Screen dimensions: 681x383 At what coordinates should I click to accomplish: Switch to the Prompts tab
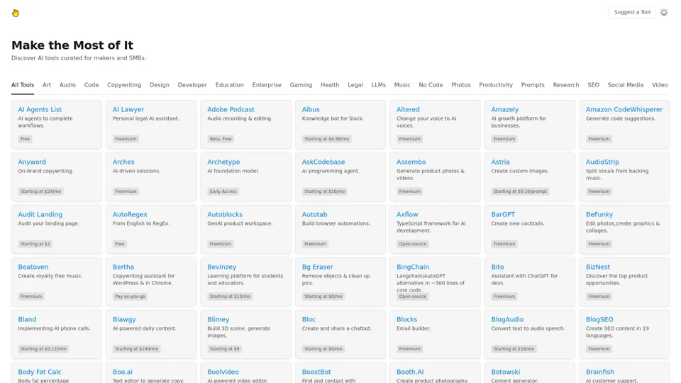(x=533, y=85)
